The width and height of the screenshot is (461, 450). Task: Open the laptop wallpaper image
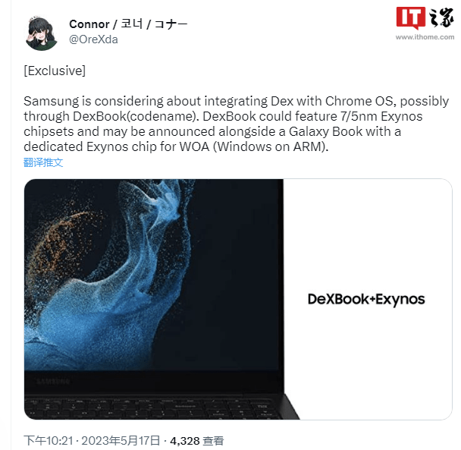point(153,299)
